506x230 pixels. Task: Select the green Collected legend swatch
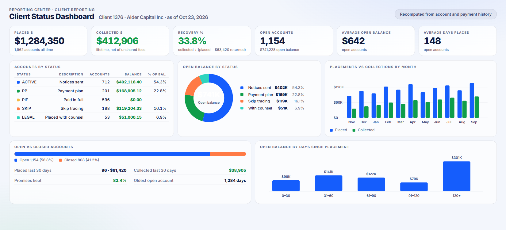354,130
